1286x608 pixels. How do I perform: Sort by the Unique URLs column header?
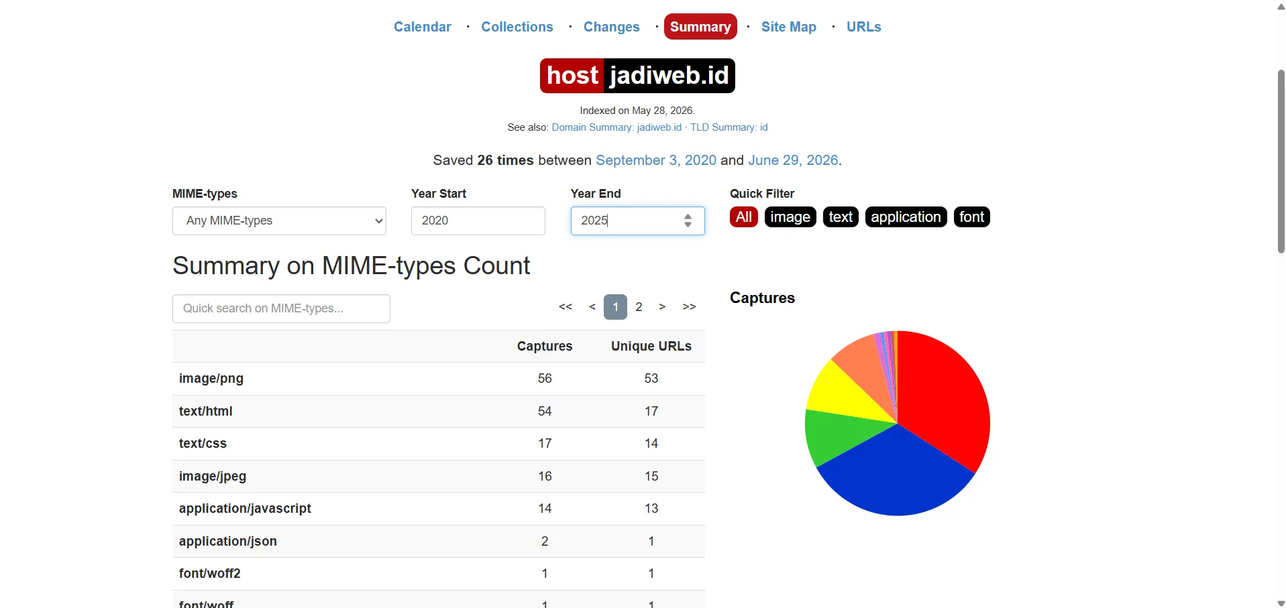coord(651,347)
